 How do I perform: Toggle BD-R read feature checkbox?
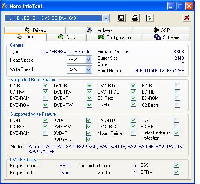tap(177, 86)
